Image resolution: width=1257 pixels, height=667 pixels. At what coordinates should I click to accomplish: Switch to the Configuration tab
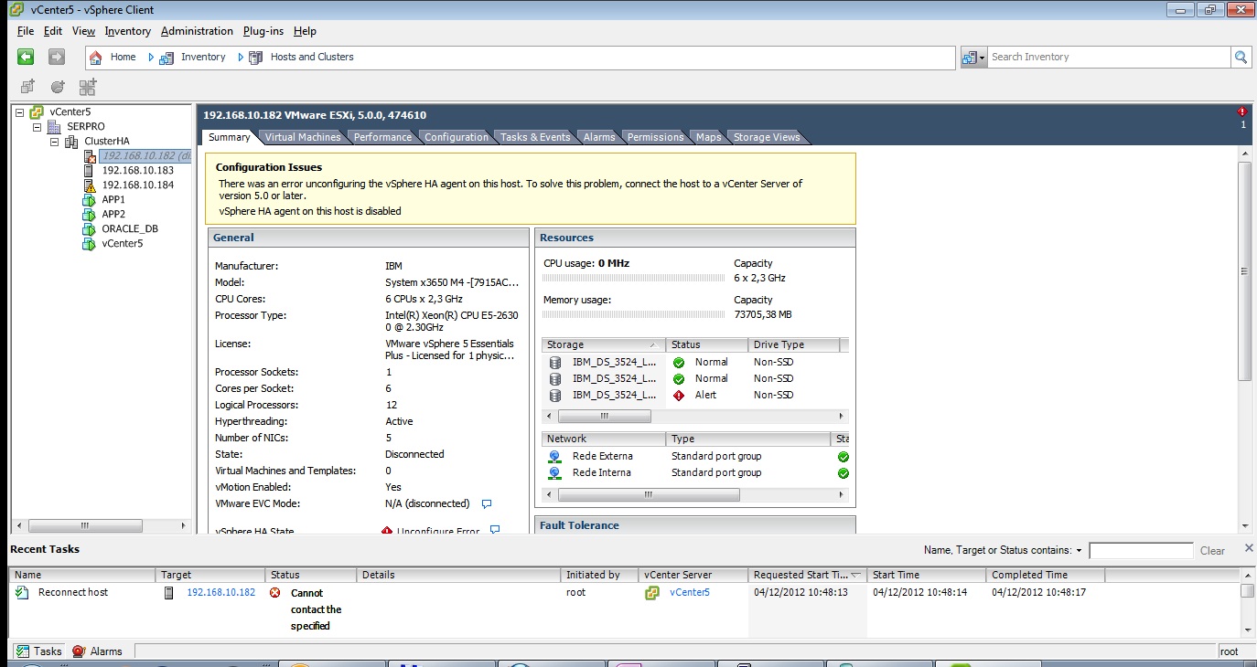point(456,137)
